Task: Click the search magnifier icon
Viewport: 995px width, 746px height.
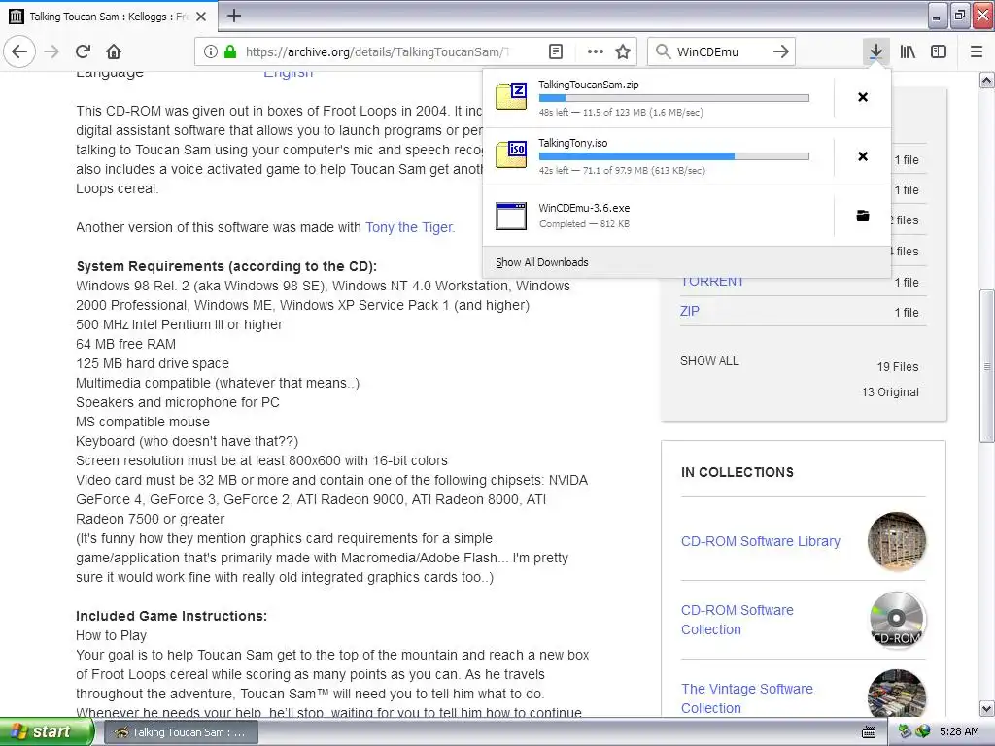Action: pos(663,52)
